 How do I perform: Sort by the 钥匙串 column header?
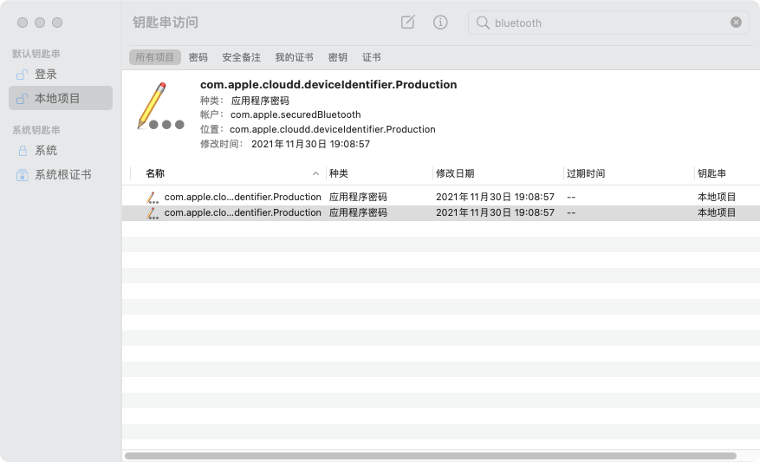[711, 173]
